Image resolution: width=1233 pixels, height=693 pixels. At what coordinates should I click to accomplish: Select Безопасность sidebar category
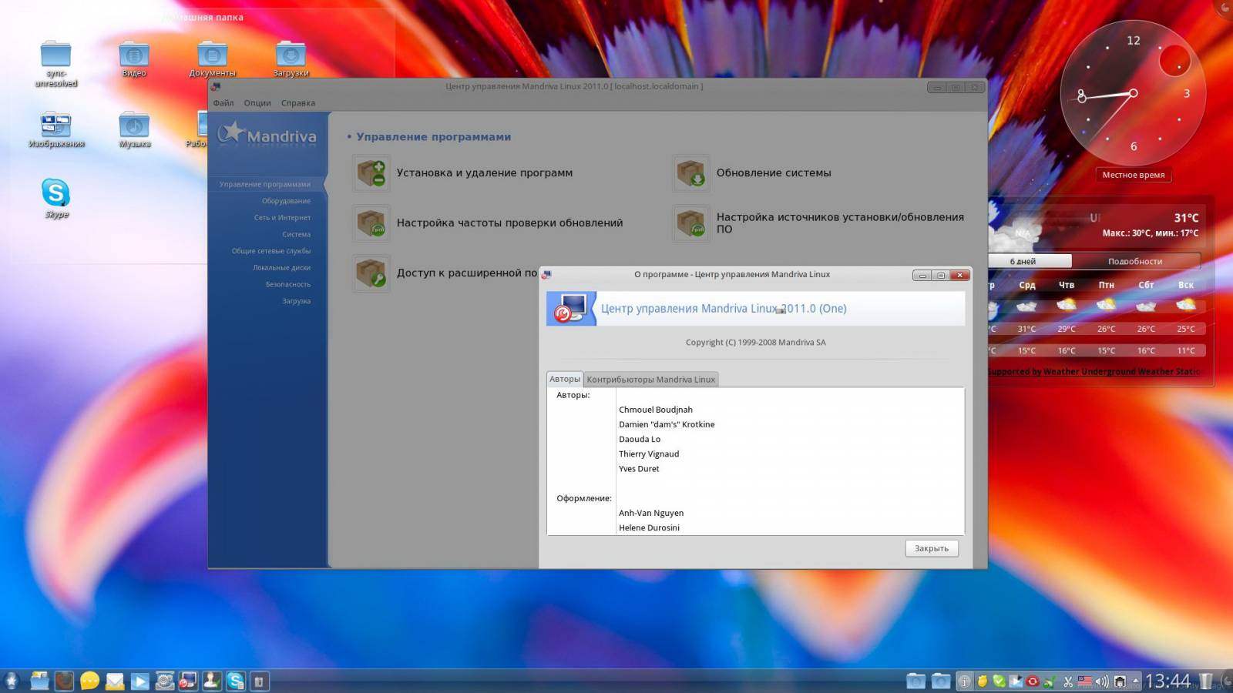tap(288, 284)
